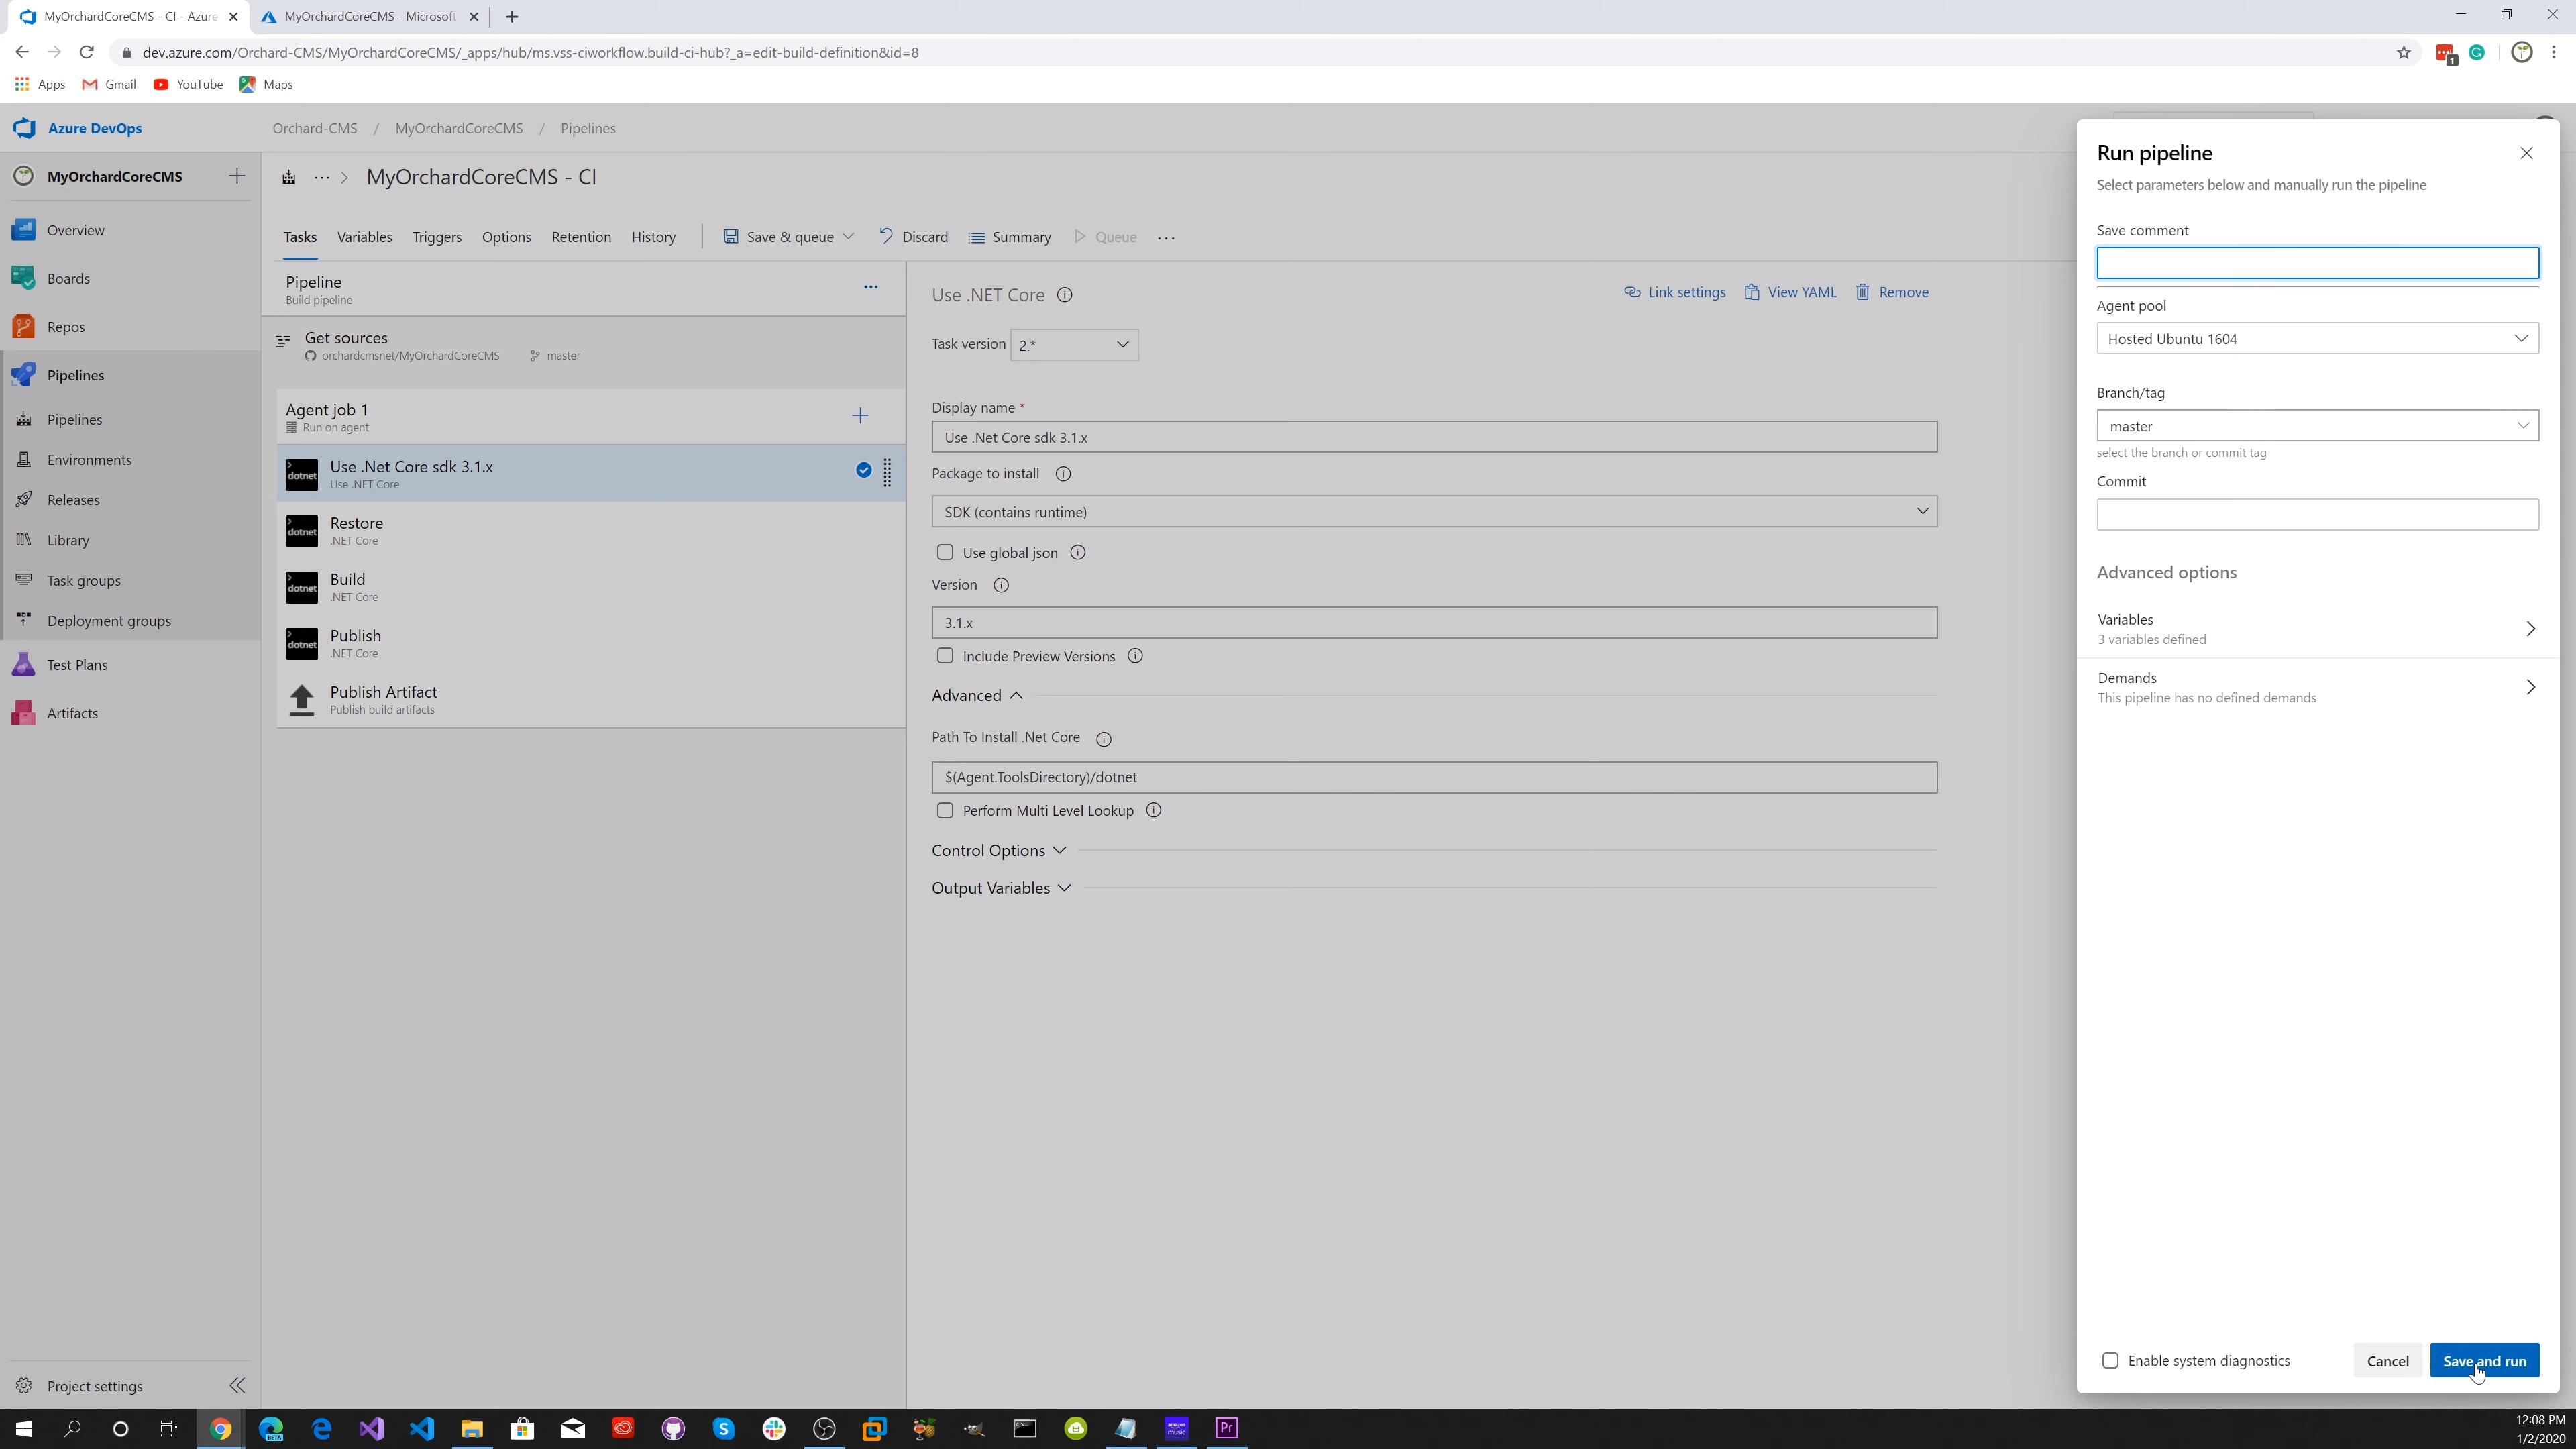
Task: Open the Branch/tag master dropdown
Action: click(2317, 426)
